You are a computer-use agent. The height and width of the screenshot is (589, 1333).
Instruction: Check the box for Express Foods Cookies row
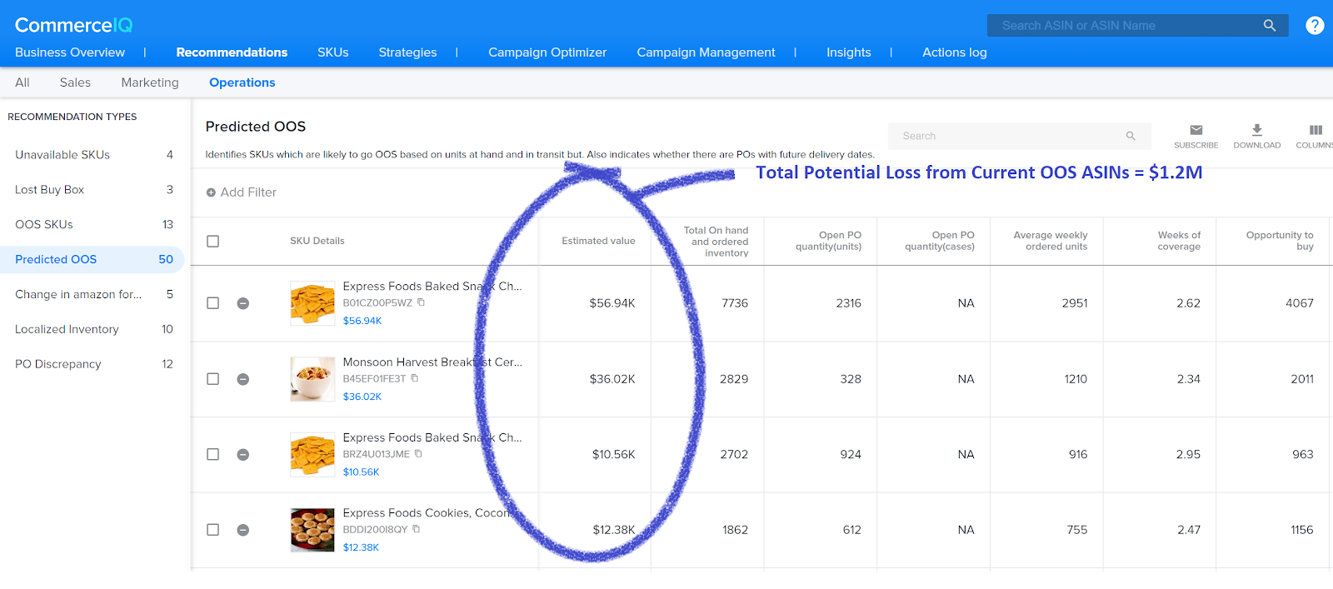(213, 530)
